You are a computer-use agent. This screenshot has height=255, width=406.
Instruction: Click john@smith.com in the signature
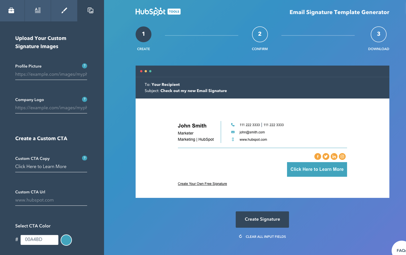[252, 132]
